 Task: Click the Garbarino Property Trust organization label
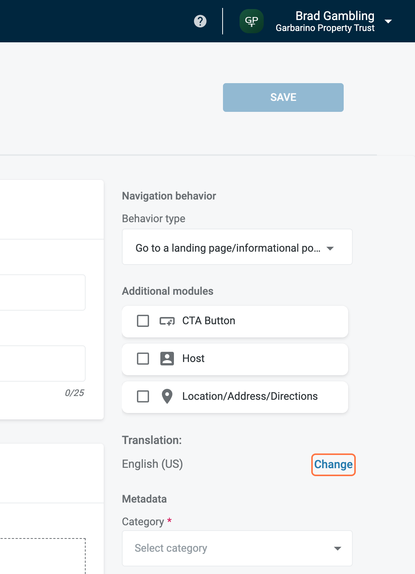coord(325,28)
